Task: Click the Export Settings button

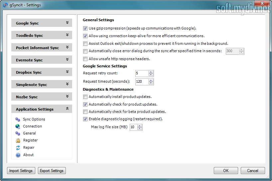Action: coord(52,171)
